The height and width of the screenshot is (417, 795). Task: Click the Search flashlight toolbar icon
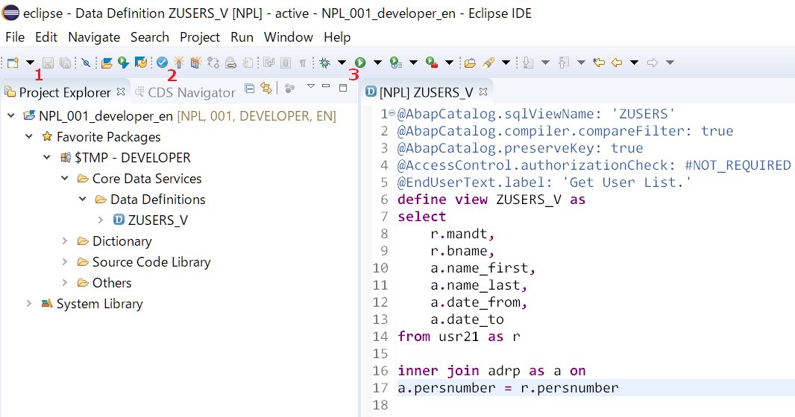(488, 63)
